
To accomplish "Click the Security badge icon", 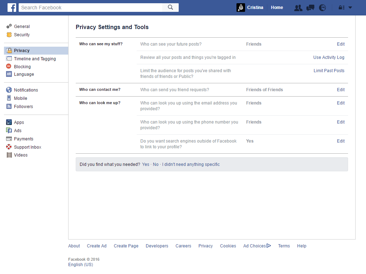I will [x=9, y=34].
